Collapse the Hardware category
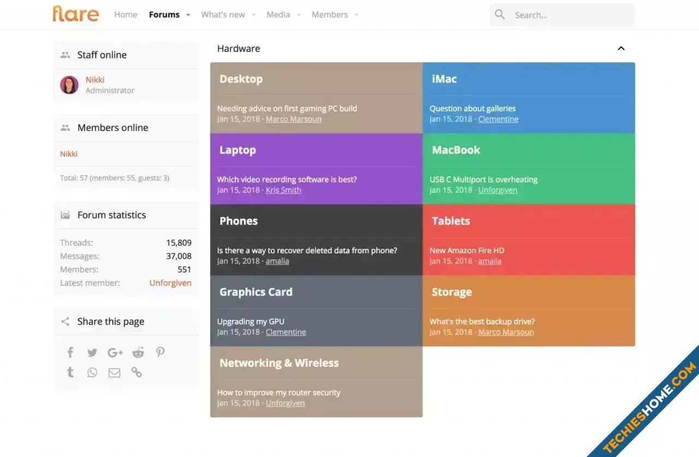 [621, 49]
